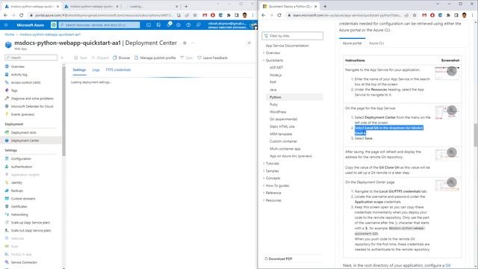This screenshot has height=269, width=478.
Task: Open Azure portal settings gear
Action: pyautogui.click(x=179, y=25)
